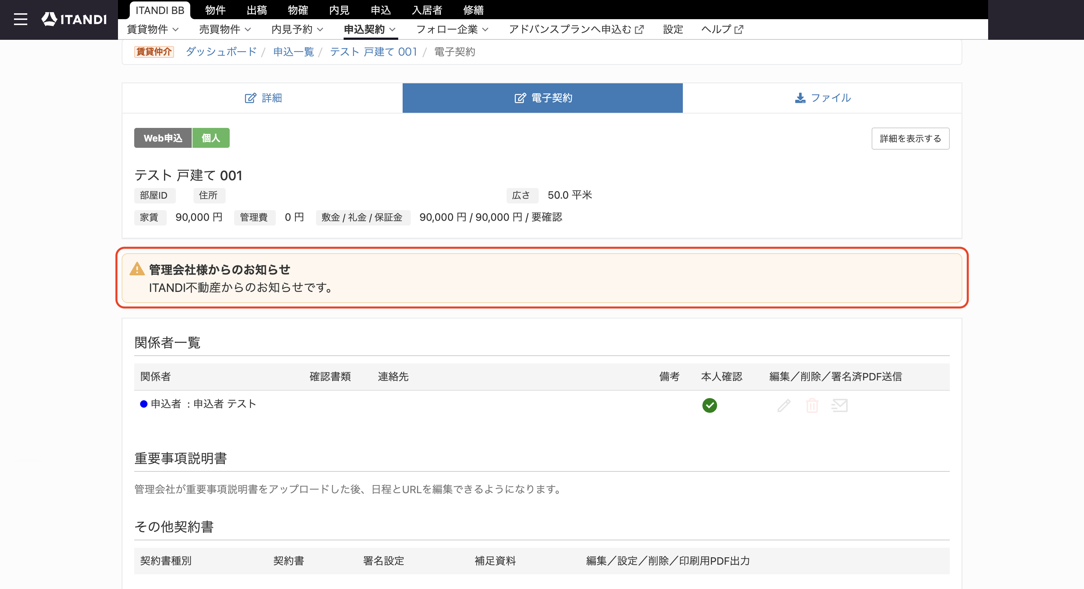Open テスト 戸建て 001 breadcrumb link
Screen dimensions: 1084x589
point(374,52)
